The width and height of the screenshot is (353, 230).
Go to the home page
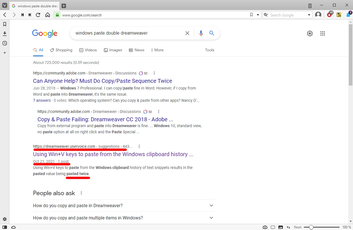pyautogui.click(x=48, y=15)
